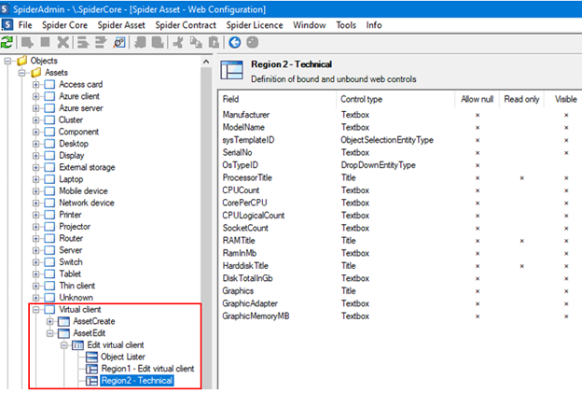Click the SpiderAdmin menu bar app icon
This screenshot has width=582, height=393.
click(7, 25)
